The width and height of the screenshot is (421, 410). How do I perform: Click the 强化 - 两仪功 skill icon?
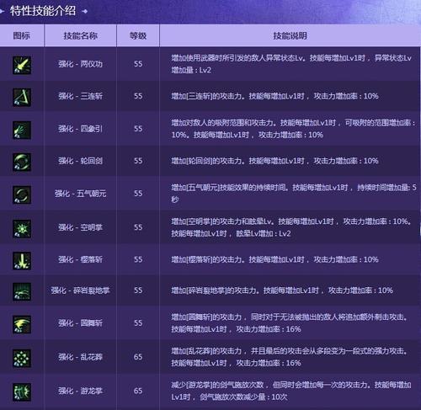click(x=22, y=65)
